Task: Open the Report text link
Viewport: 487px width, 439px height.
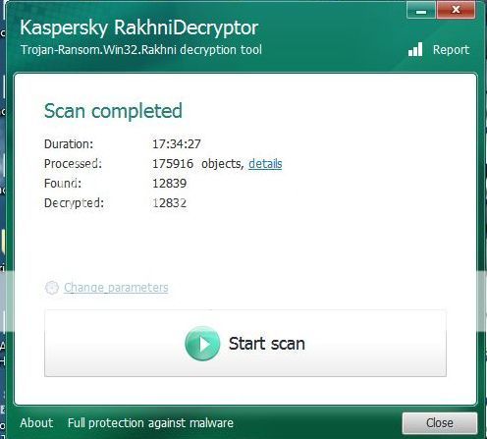Action: coord(451,50)
